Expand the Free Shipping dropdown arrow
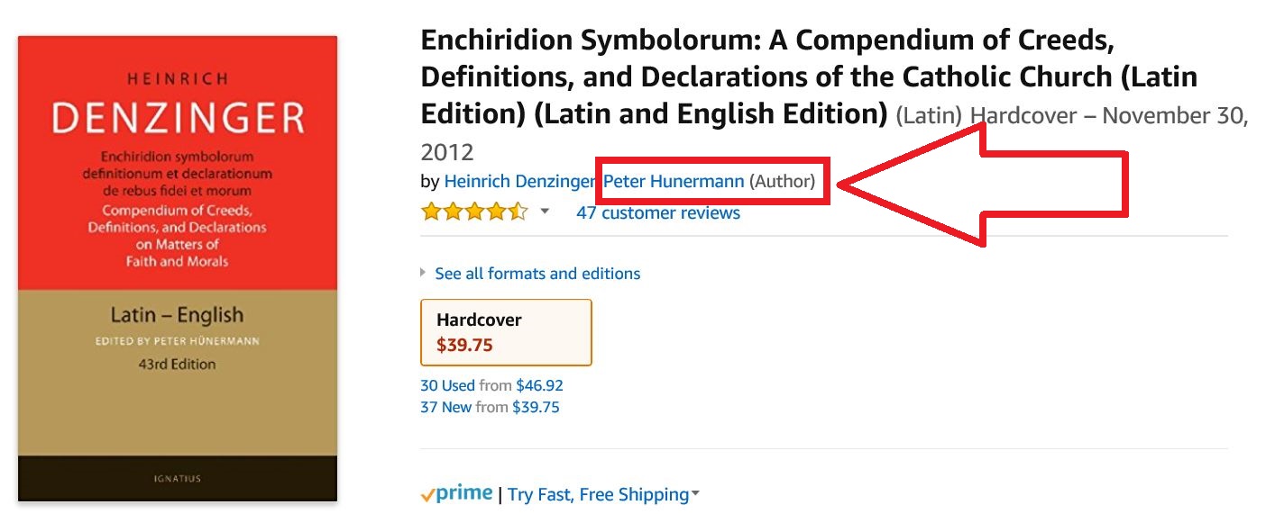Screen dimensions: 1266x514 click(695, 494)
